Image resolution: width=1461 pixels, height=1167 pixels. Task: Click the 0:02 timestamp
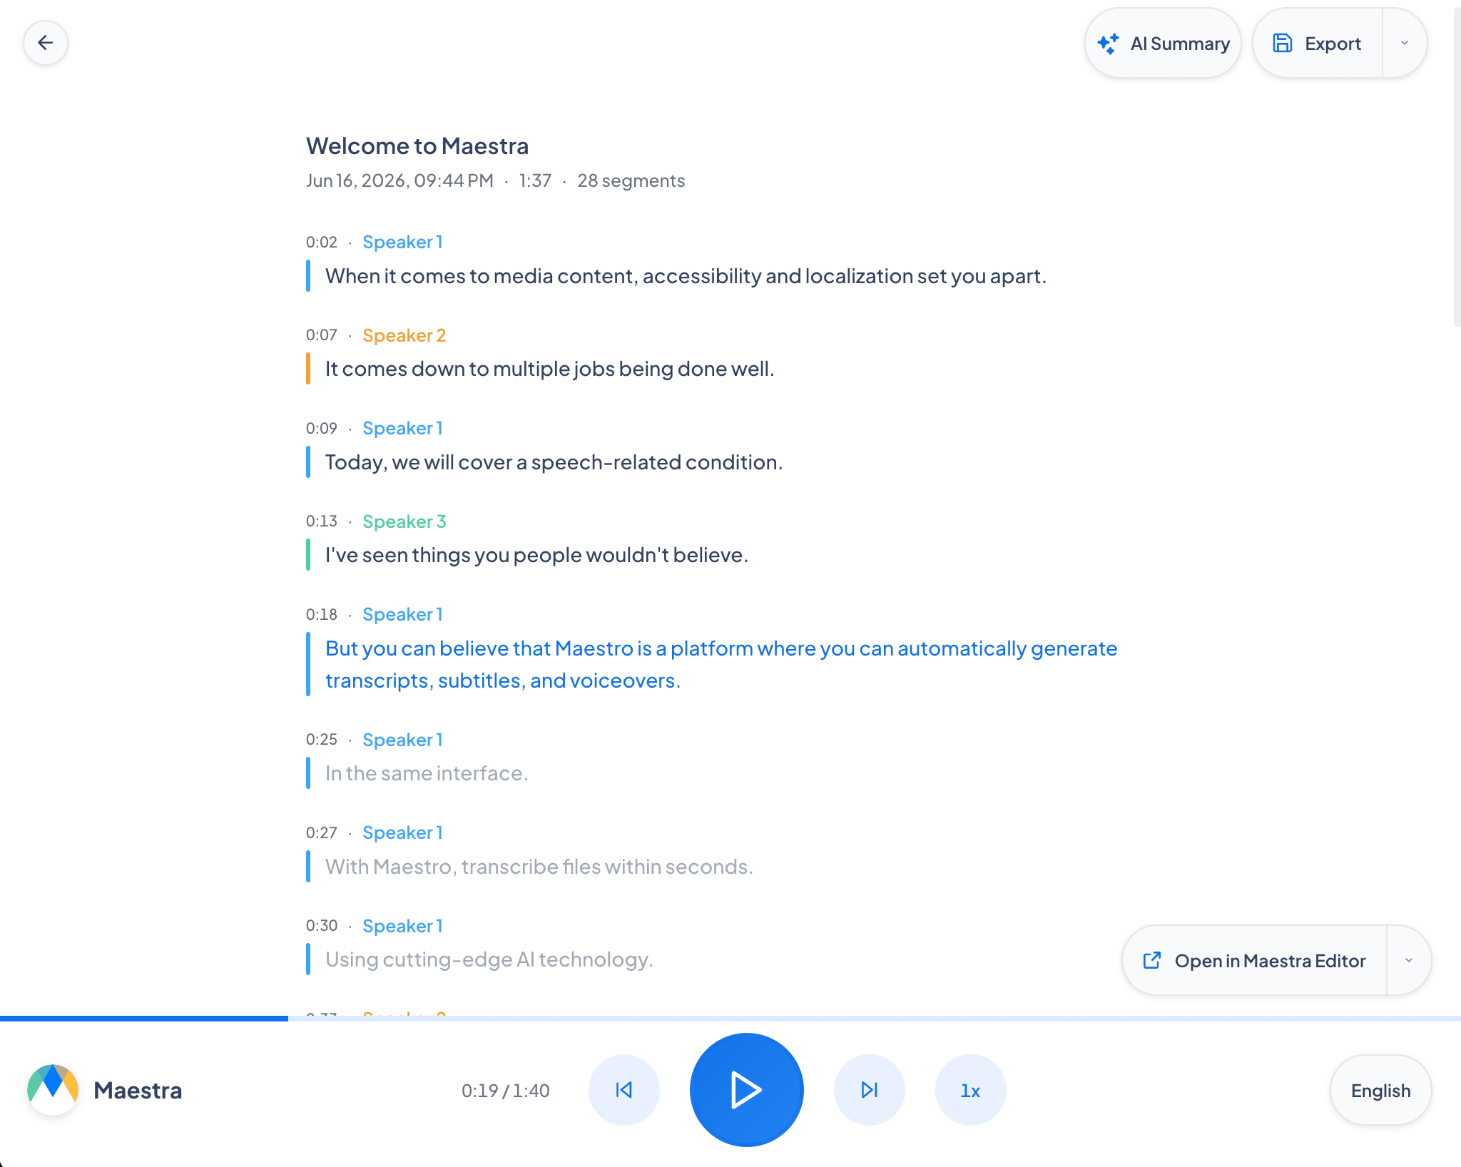pos(322,242)
